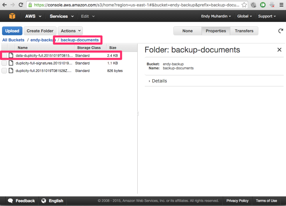Open the AWS dropdown menu
This screenshot has width=286, height=206.
(33, 16)
